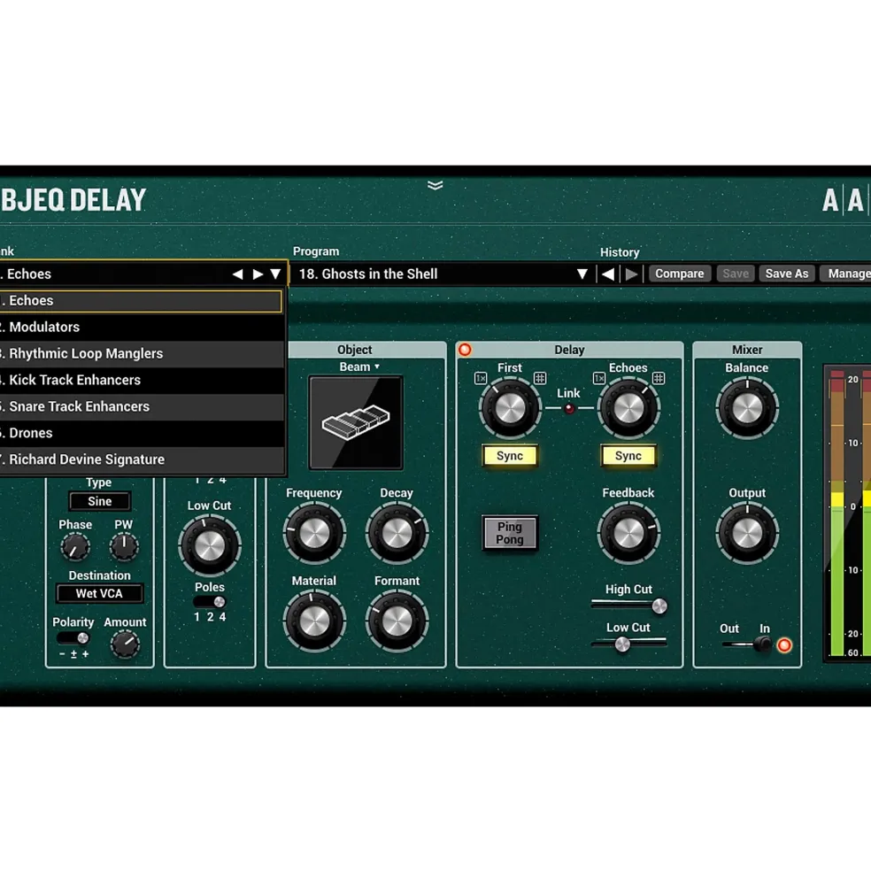Click the Formant knob
Screen dimensions: 871x872
click(397, 621)
